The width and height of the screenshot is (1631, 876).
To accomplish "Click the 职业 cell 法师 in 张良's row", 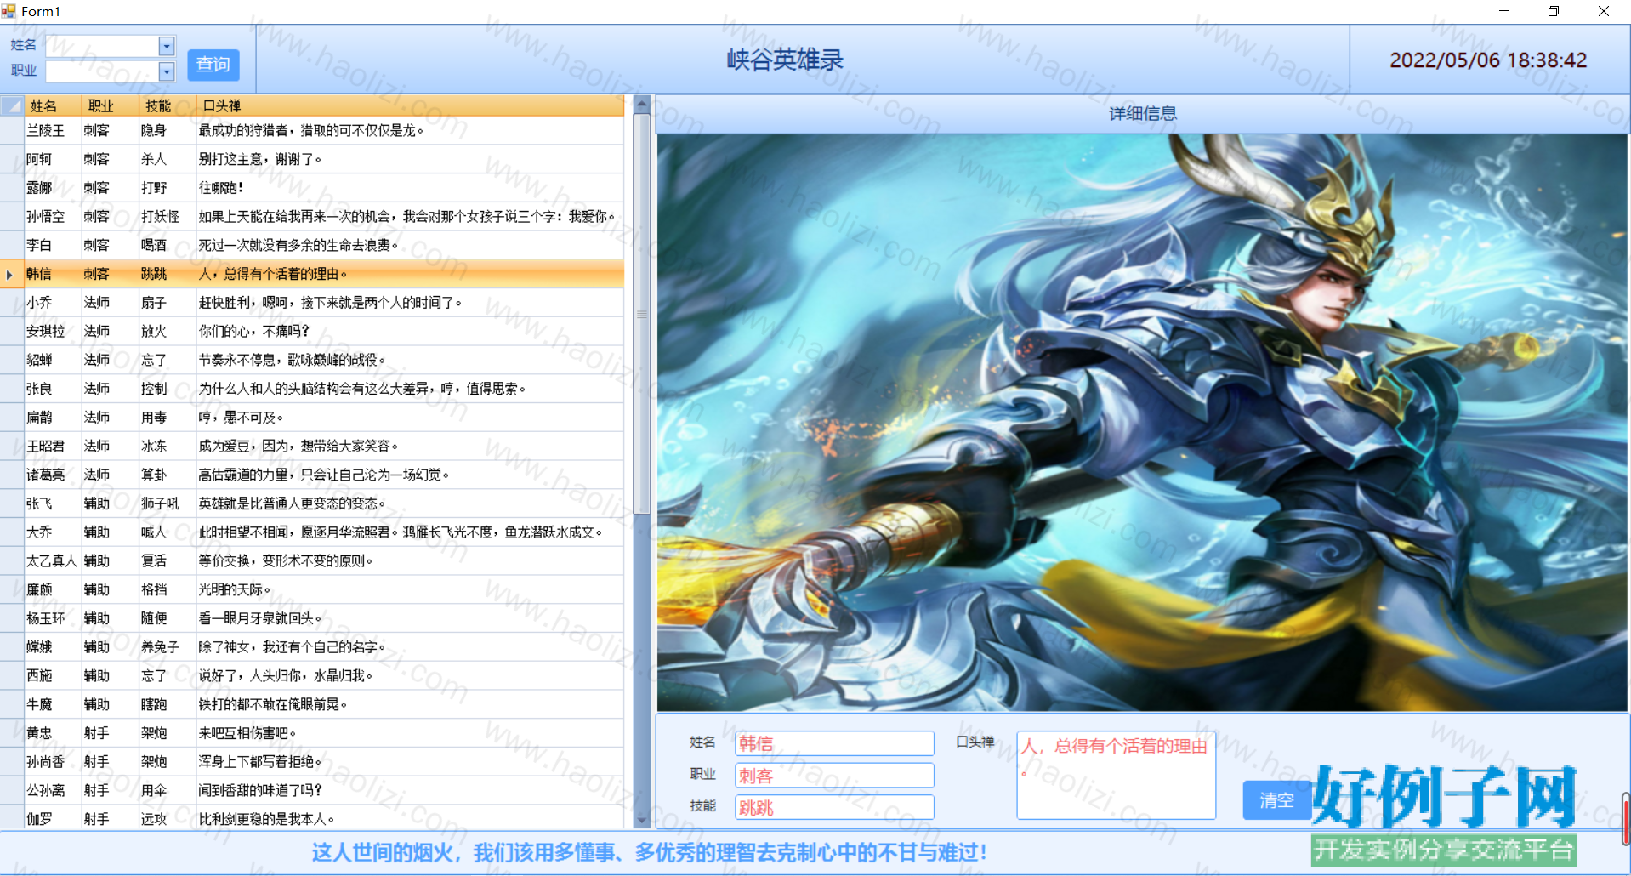I will point(110,389).
